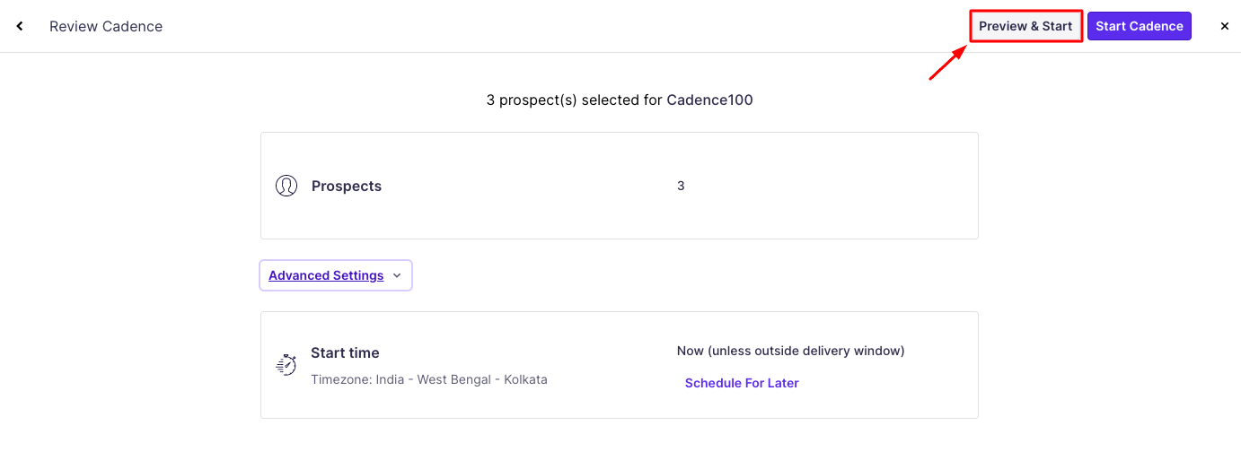Hit the Start Cadence button

[x=1139, y=26]
